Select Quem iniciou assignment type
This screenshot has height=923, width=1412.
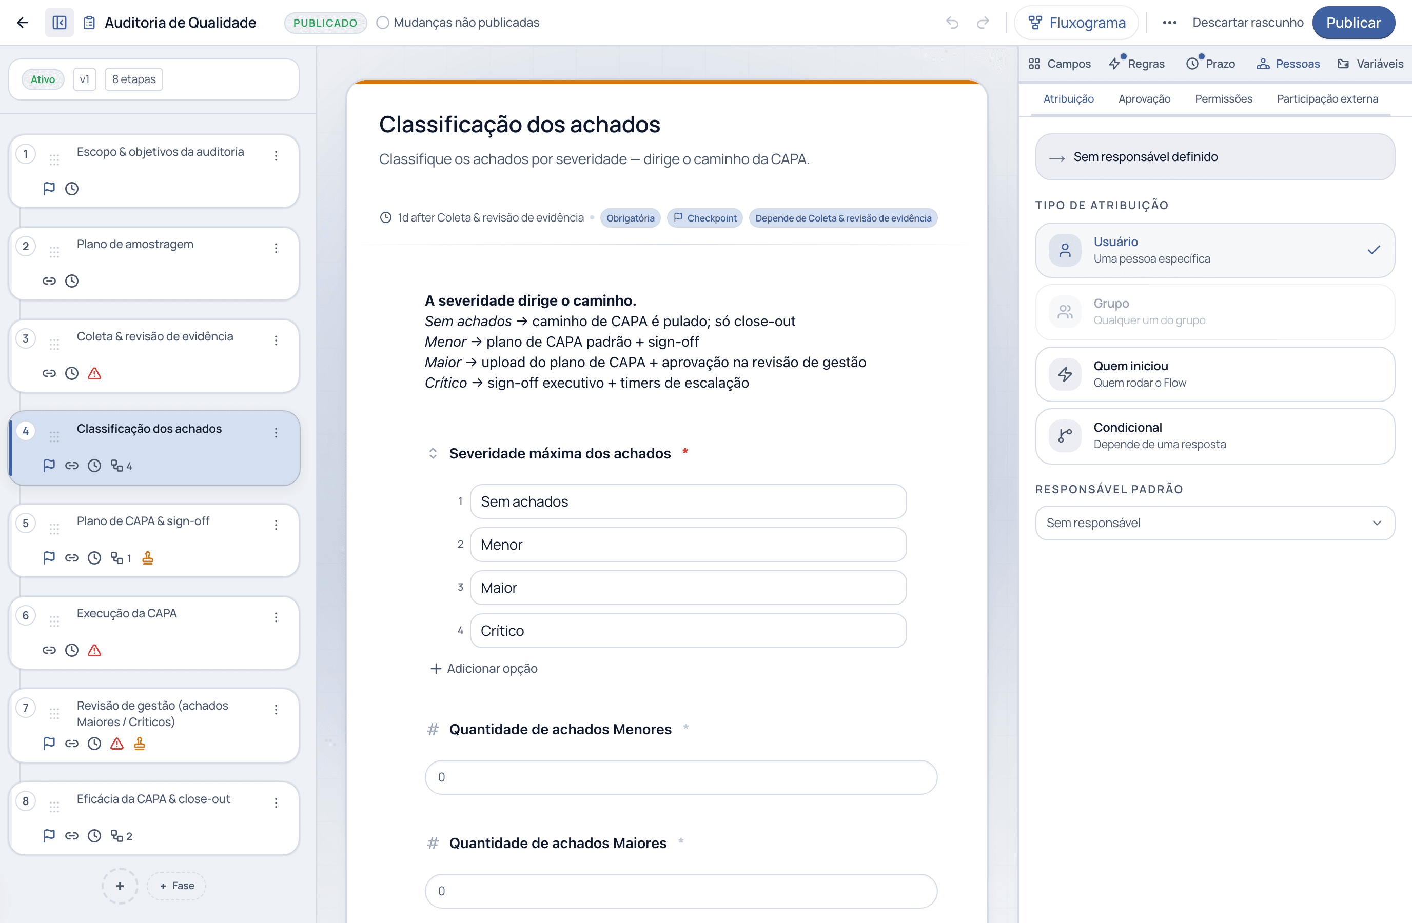click(1214, 374)
